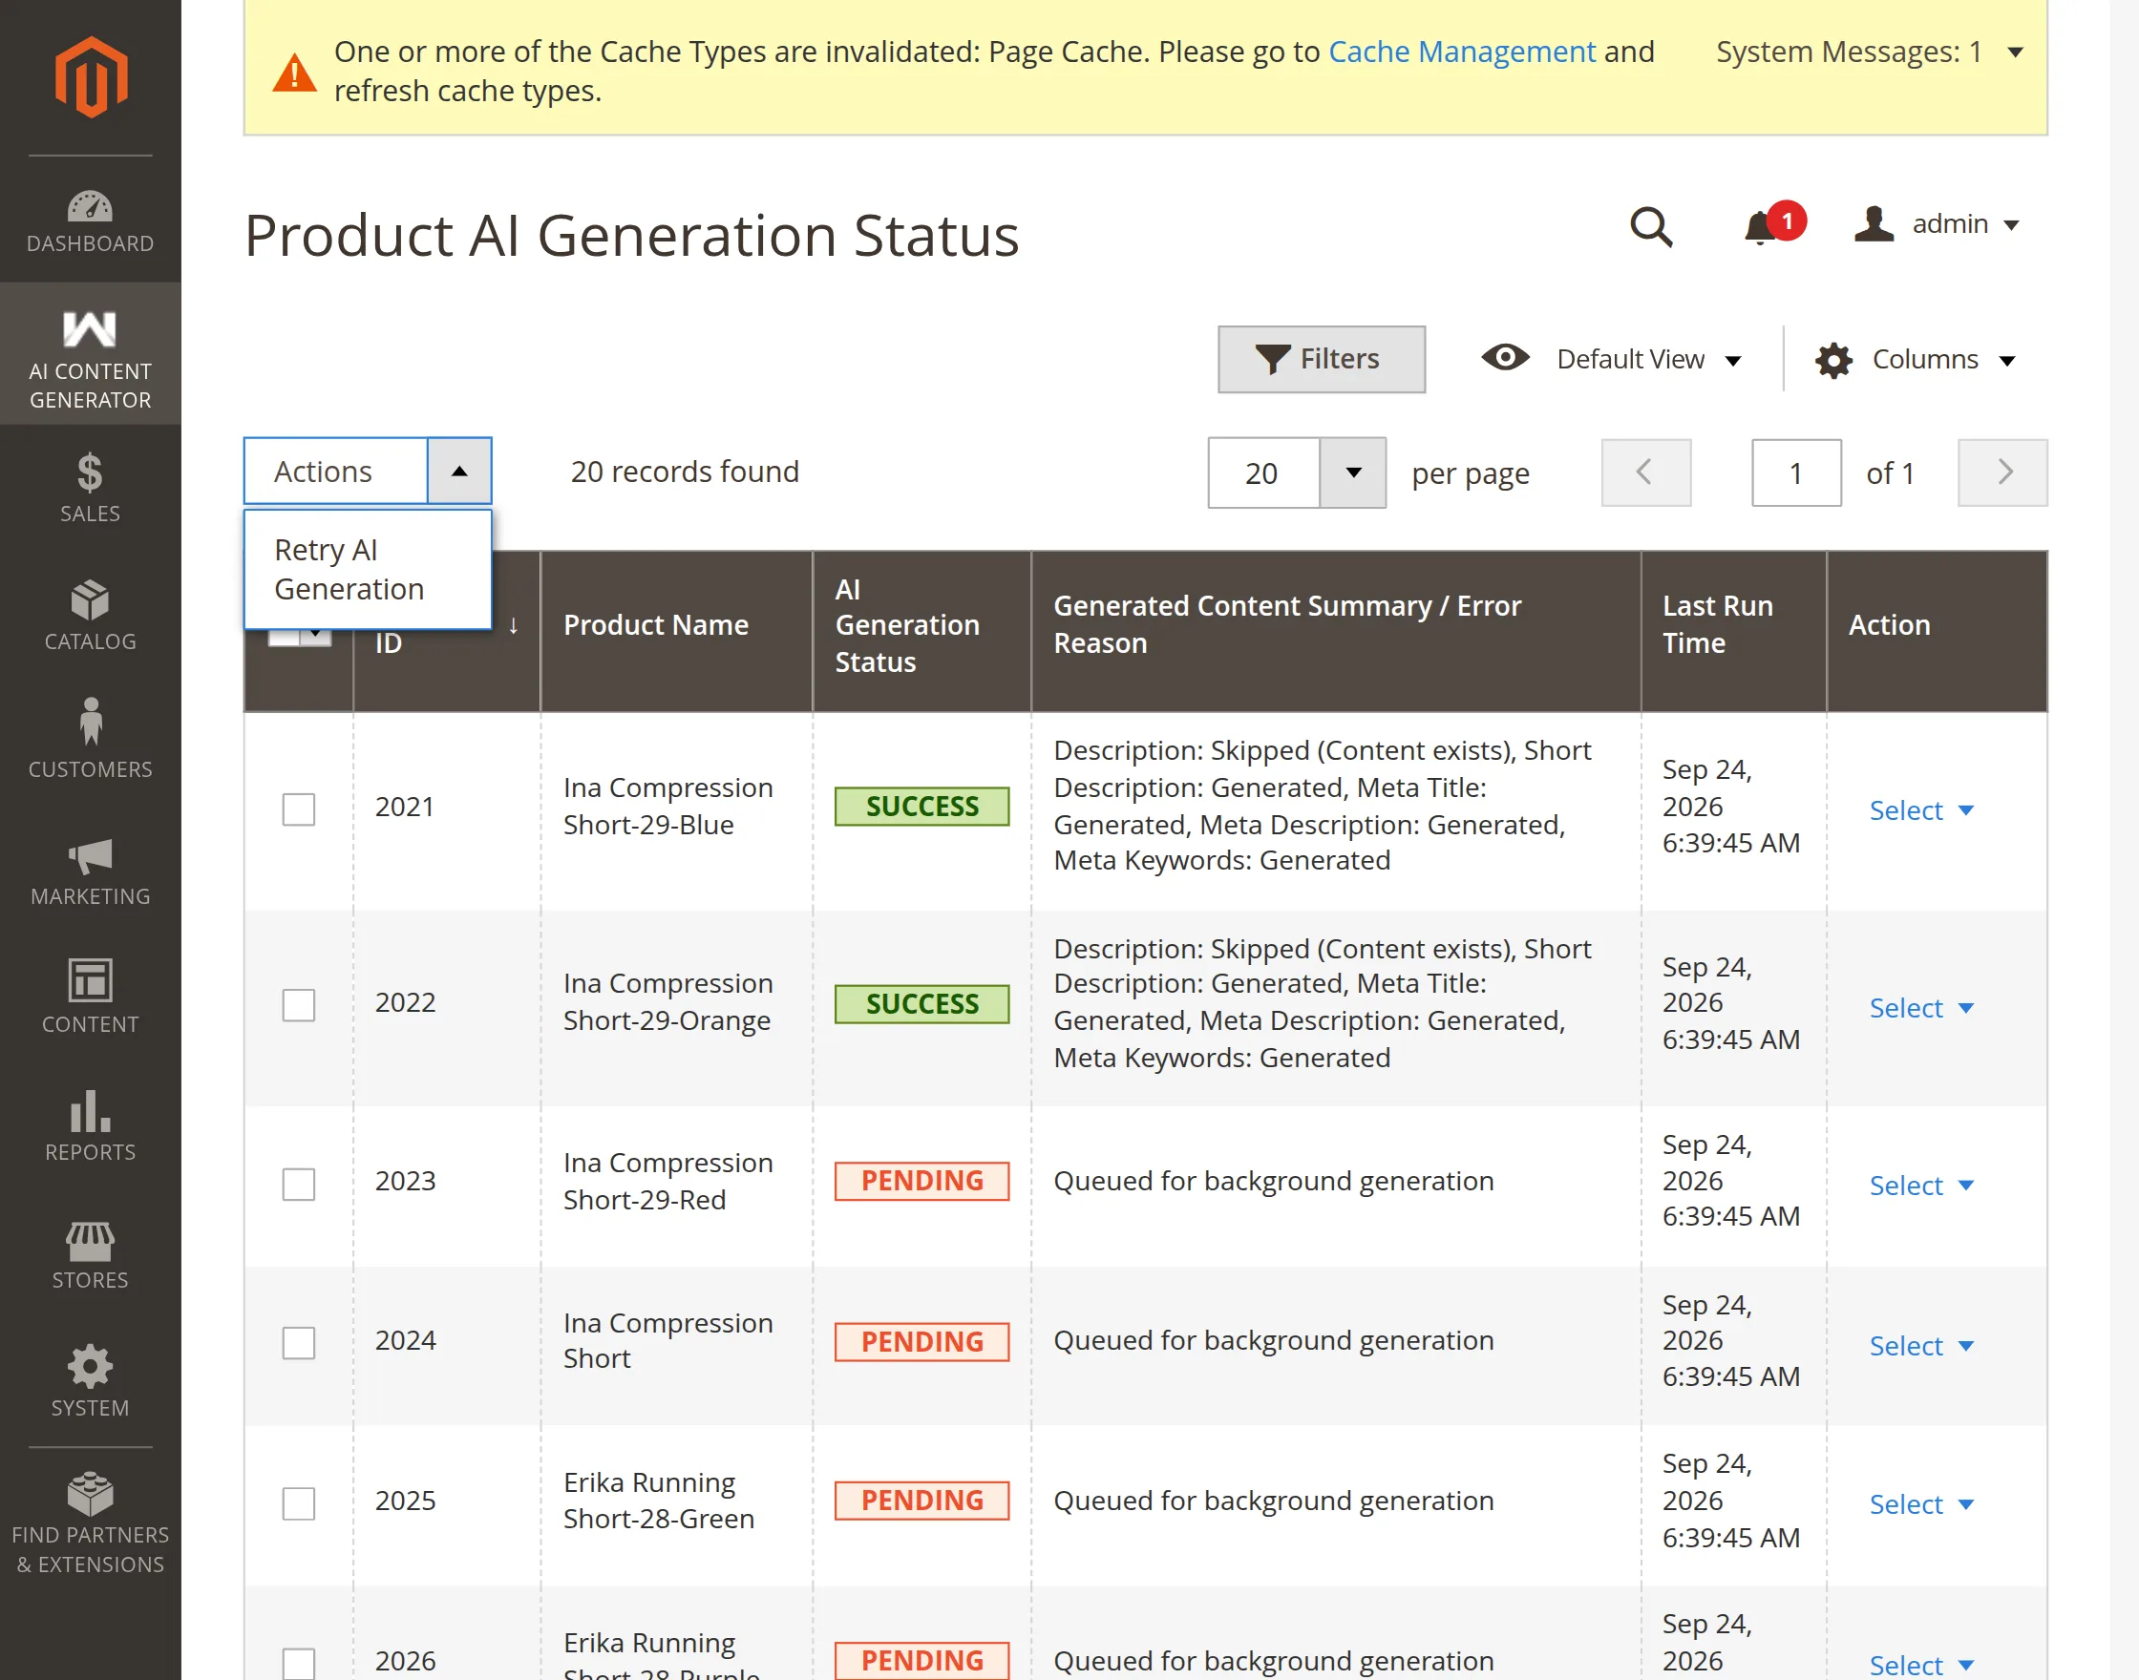
Task: Open the Filters button
Action: 1321,359
